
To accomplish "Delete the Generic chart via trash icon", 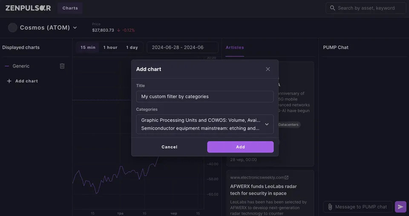I will tap(62, 66).
